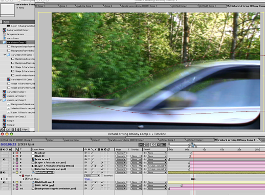The image size is (265, 195).
Task: Switch to Comp 2 tab in viewer
Action: pos(108,6)
